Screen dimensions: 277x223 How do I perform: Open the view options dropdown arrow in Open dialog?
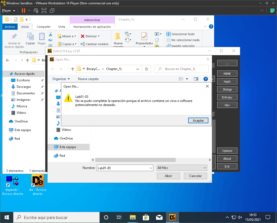click(x=187, y=79)
